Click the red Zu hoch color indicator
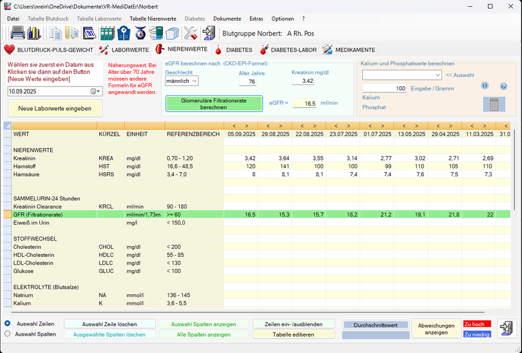 click(x=477, y=324)
